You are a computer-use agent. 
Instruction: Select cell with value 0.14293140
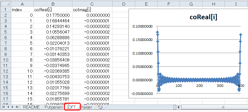[53, 26]
